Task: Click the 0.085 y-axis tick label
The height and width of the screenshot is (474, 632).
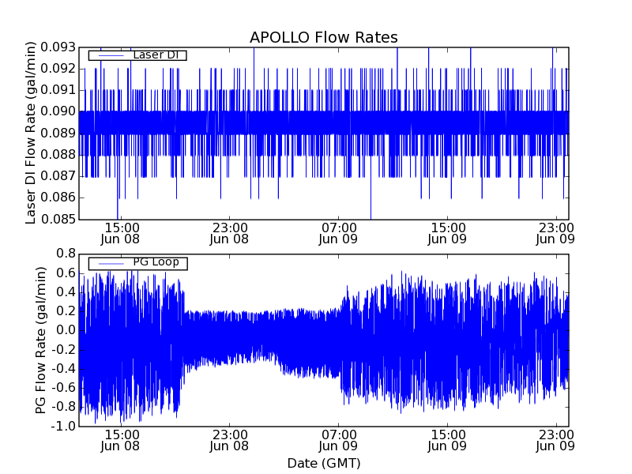Action: 58,220
